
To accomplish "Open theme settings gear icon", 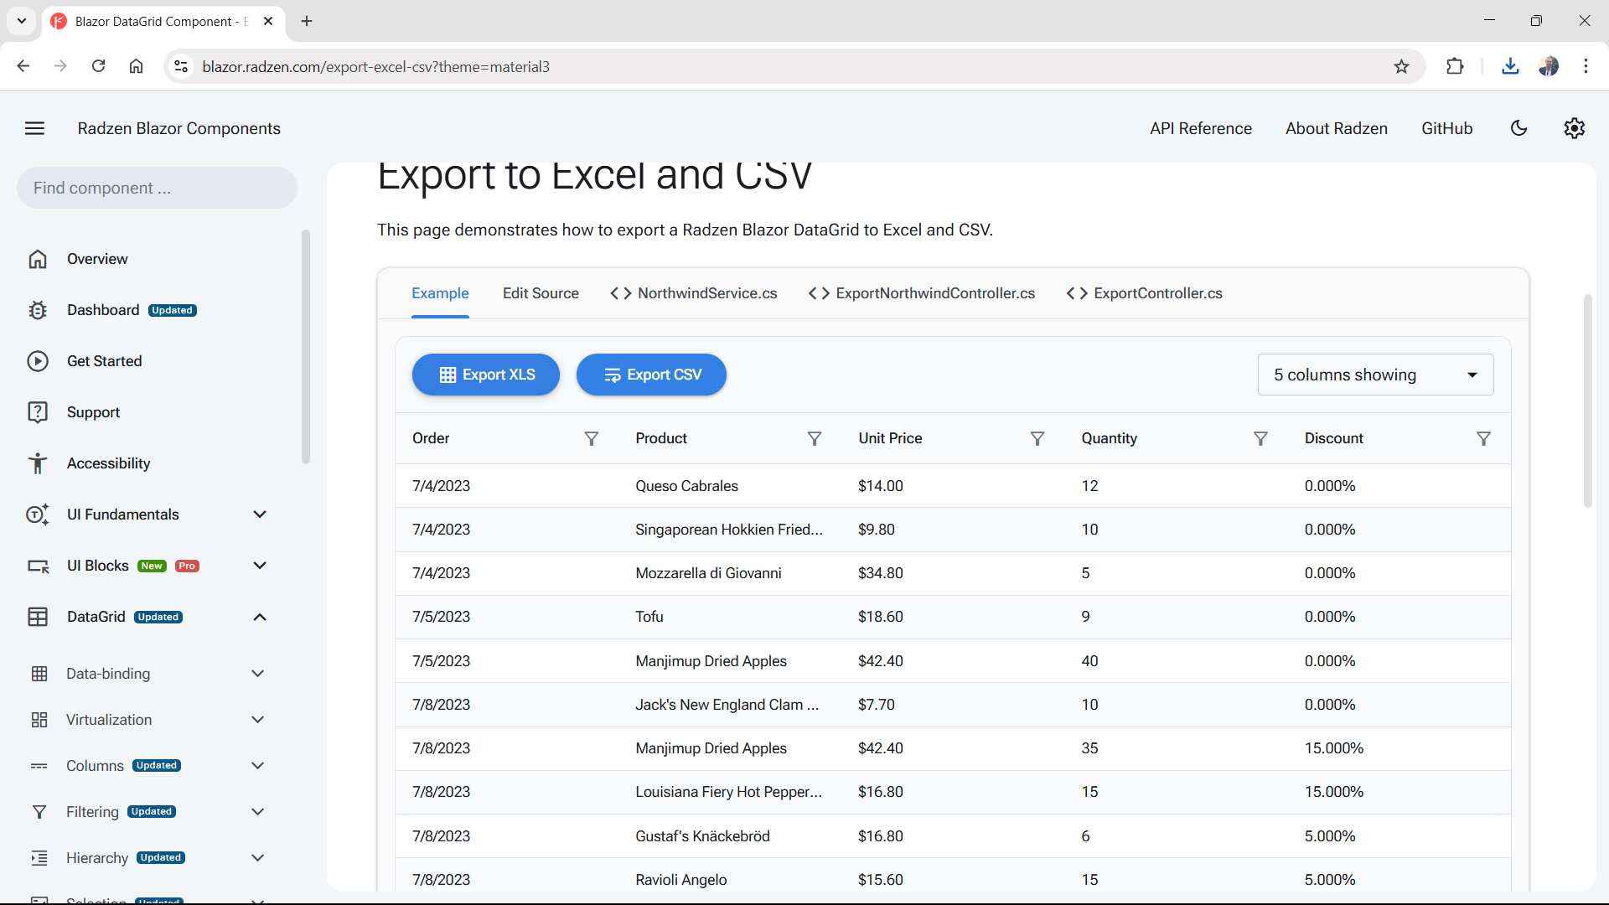I will pyautogui.click(x=1574, y=128).
